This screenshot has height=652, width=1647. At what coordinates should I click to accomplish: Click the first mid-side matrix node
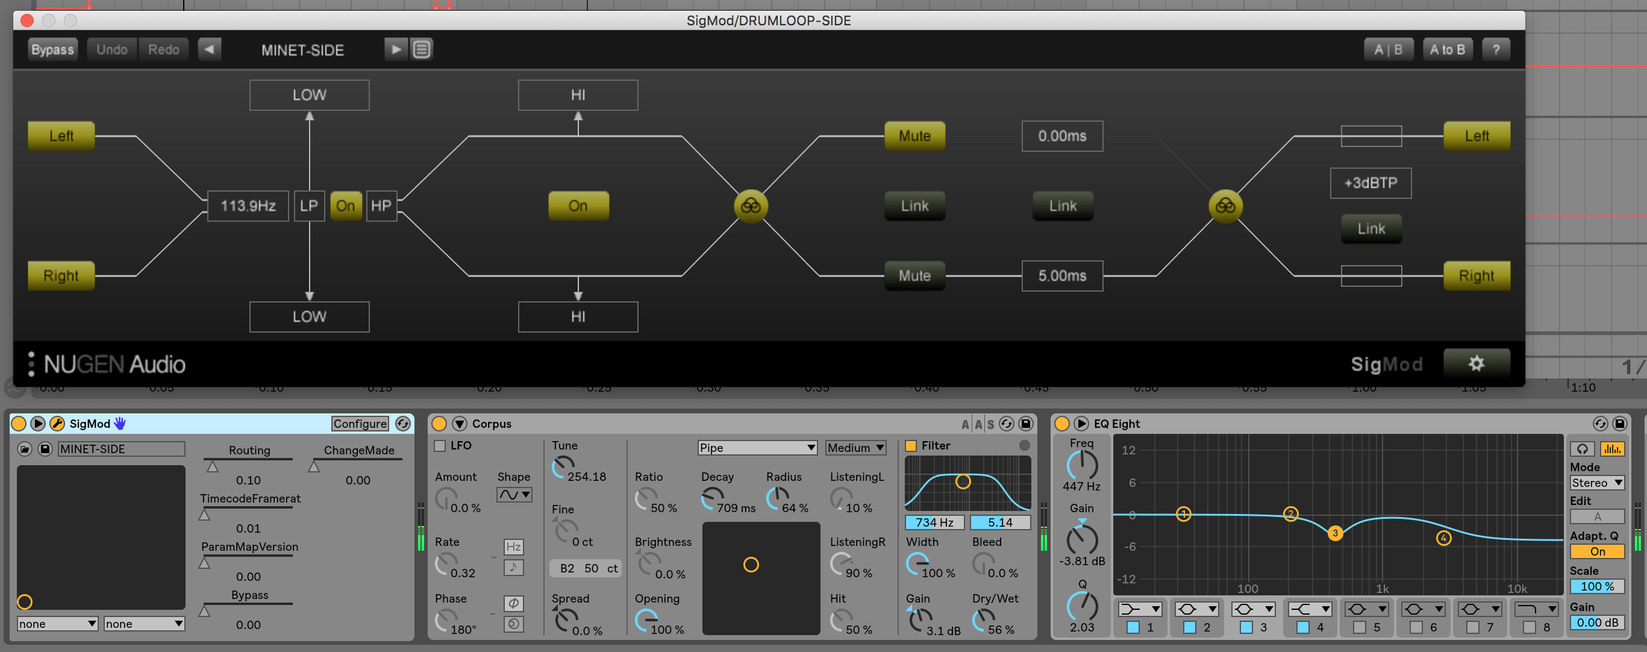point(751,206)
